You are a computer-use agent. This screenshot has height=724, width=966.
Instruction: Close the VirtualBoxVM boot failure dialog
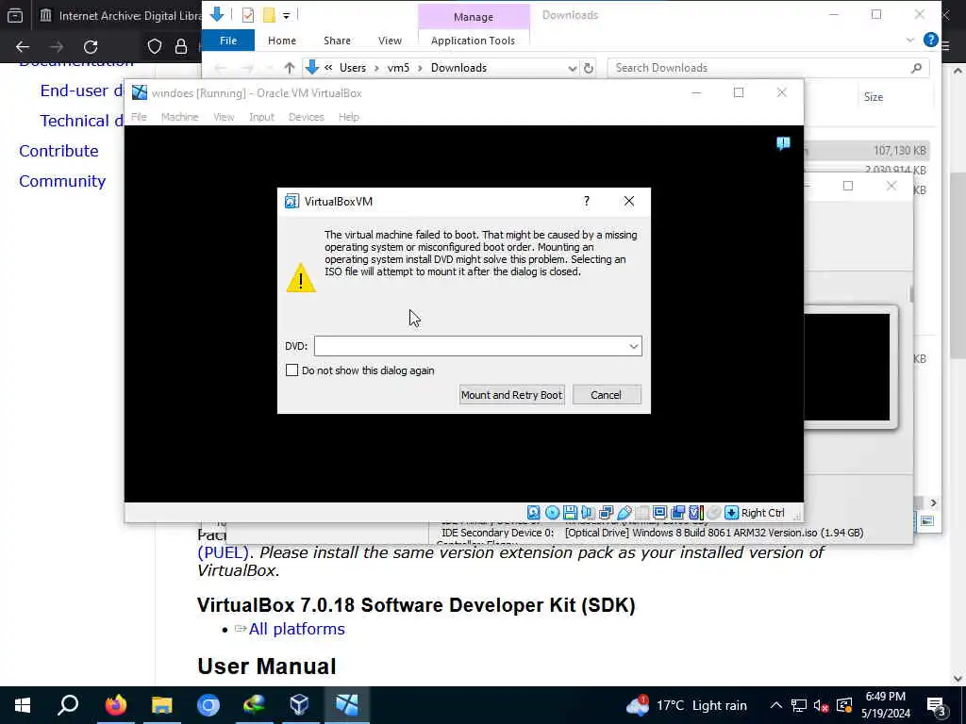(629, 202)
